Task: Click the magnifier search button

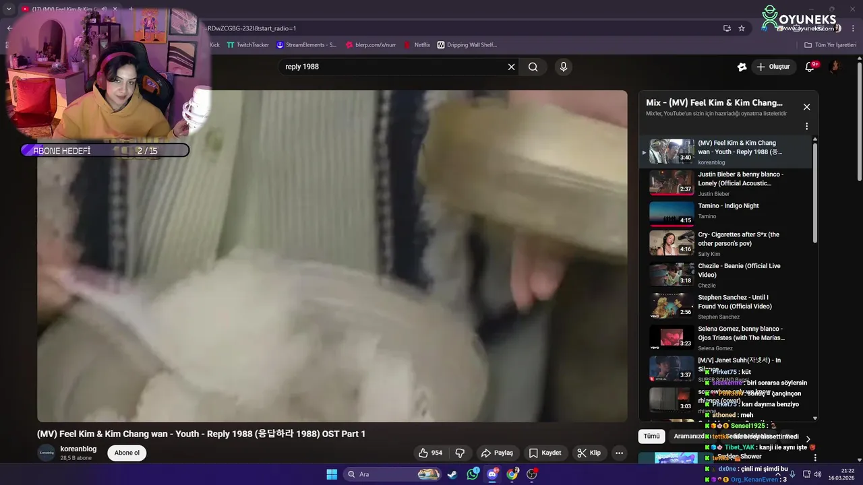Action: (533, 67)
